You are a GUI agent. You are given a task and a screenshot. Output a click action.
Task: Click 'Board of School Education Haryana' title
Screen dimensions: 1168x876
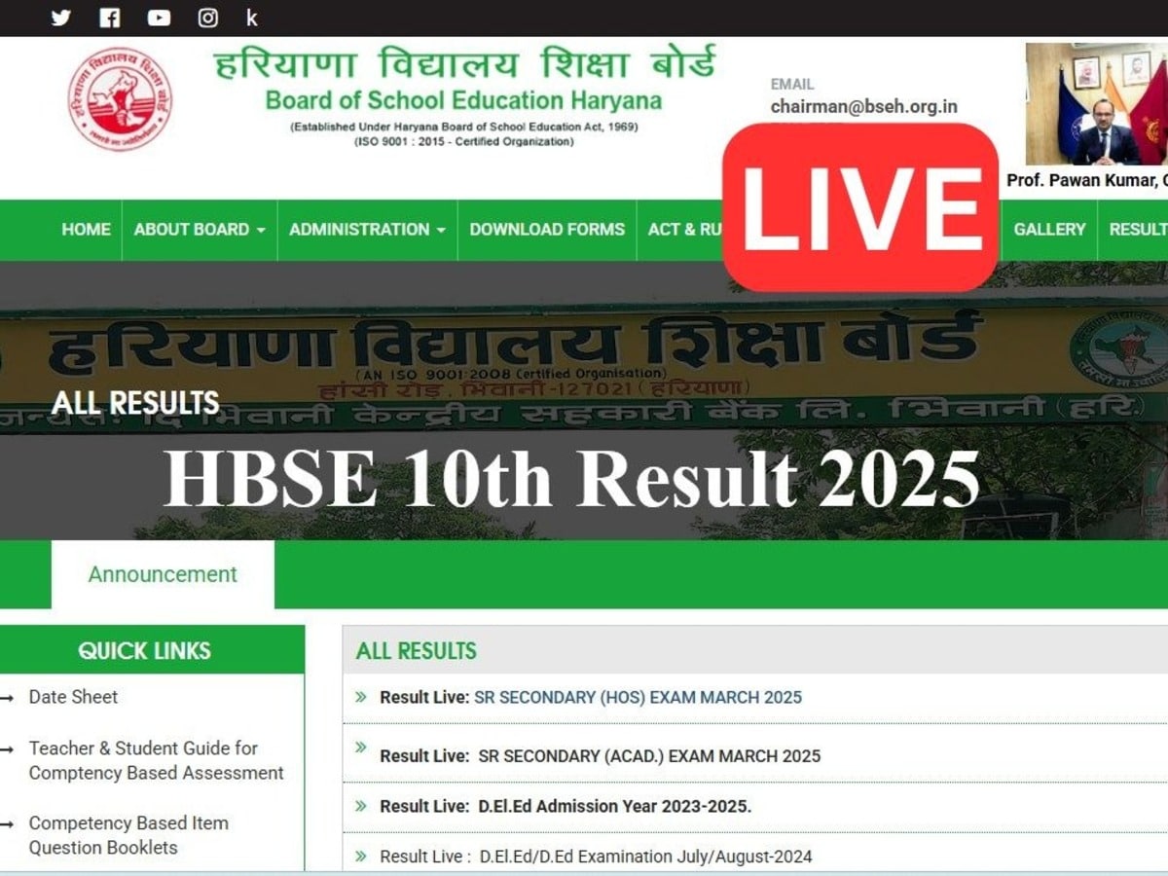coord(463,100)
